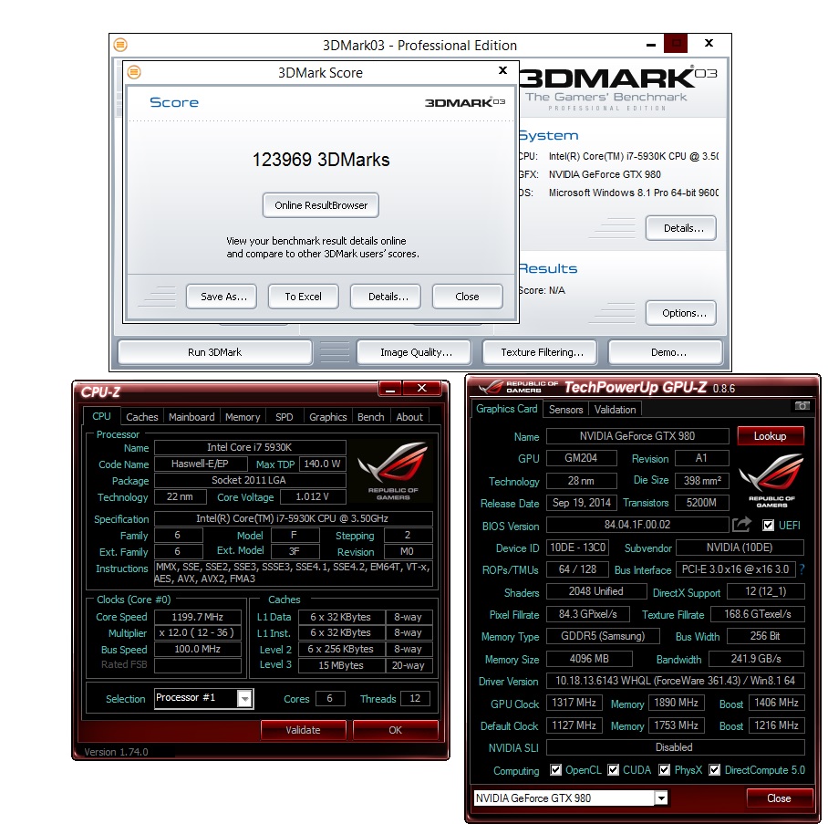
Task: Toggle the CUDA checkbox
Action: [613, 769]
